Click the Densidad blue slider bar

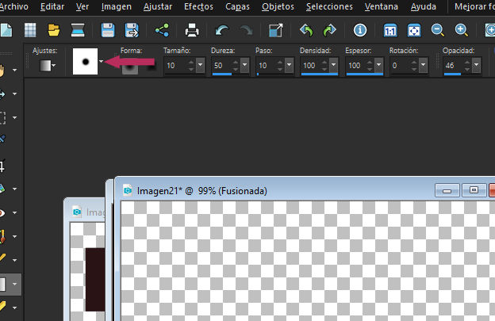(320, 75)
